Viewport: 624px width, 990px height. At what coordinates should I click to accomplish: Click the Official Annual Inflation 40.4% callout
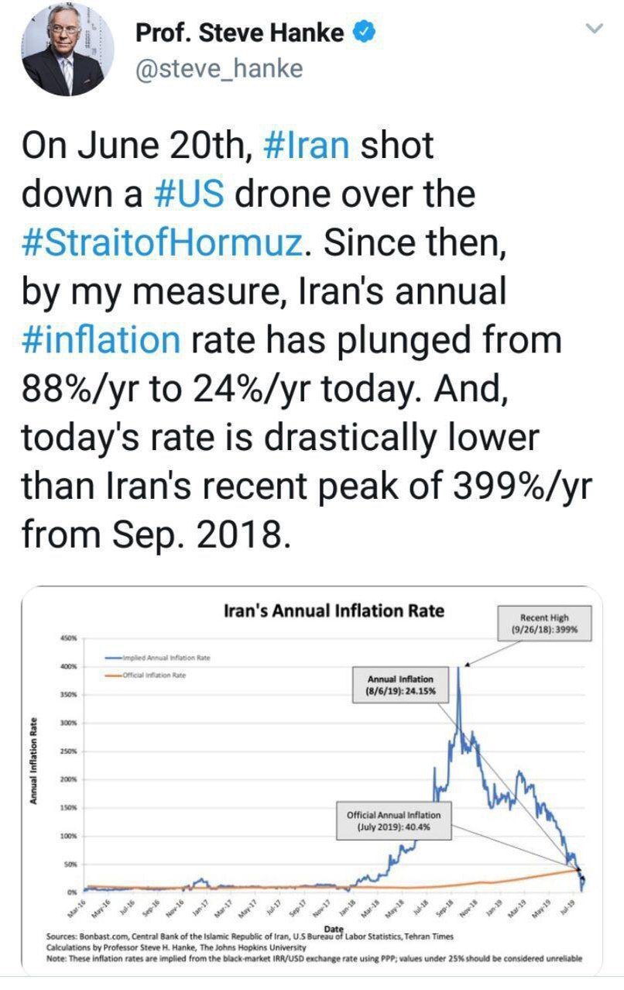tap(393, 821)
